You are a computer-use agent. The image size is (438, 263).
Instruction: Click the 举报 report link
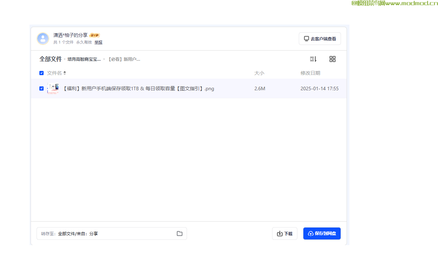point(98,42)
